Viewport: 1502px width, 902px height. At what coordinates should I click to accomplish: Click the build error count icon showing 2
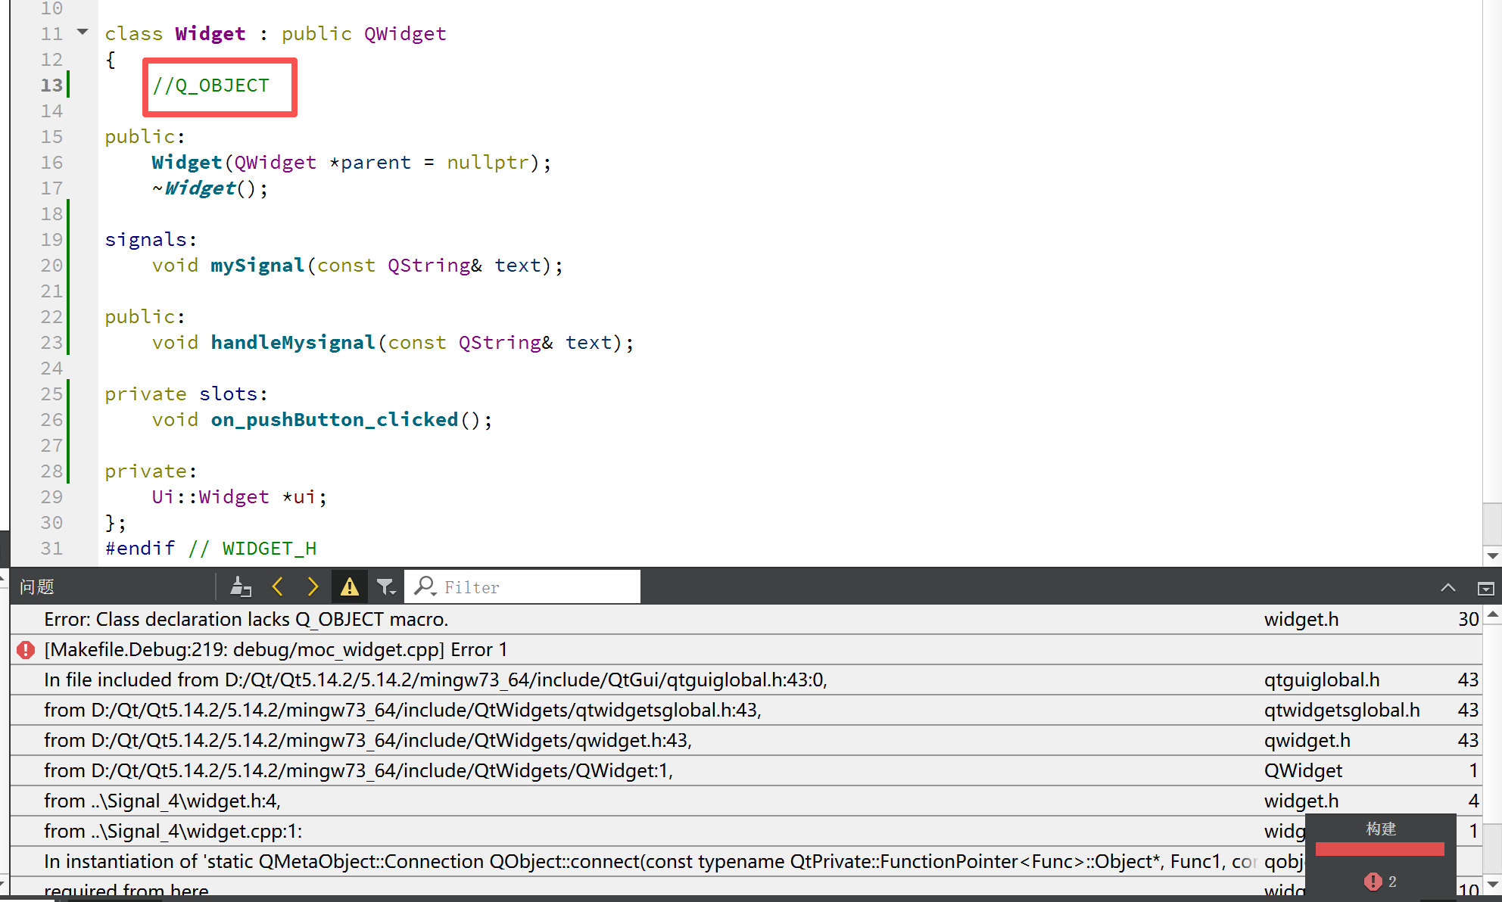pyautogui.click(x=1373, y=881)
